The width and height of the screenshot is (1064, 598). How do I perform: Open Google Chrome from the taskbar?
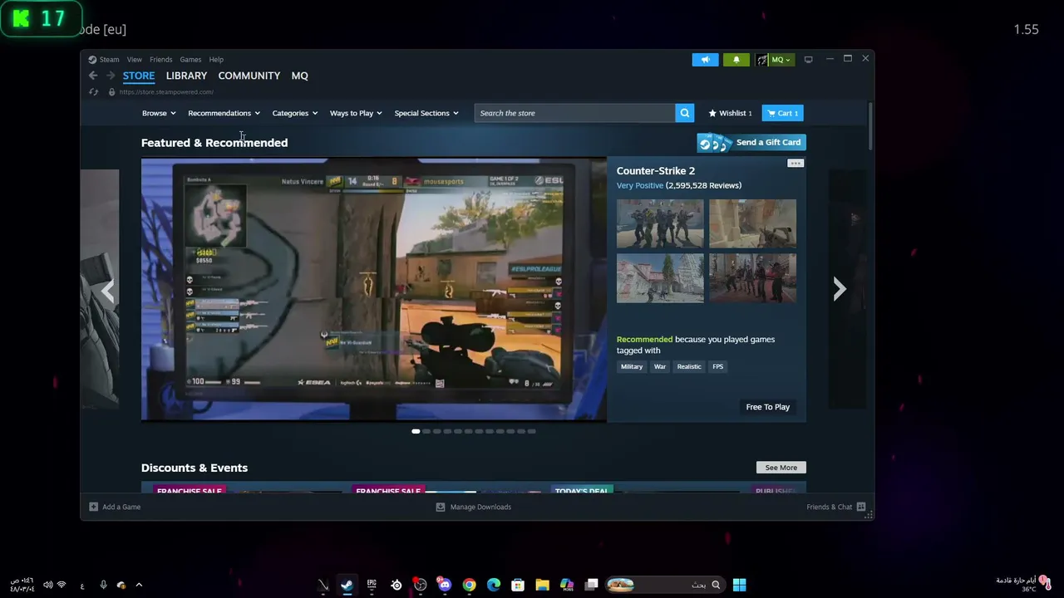click(x=469, y=585)
